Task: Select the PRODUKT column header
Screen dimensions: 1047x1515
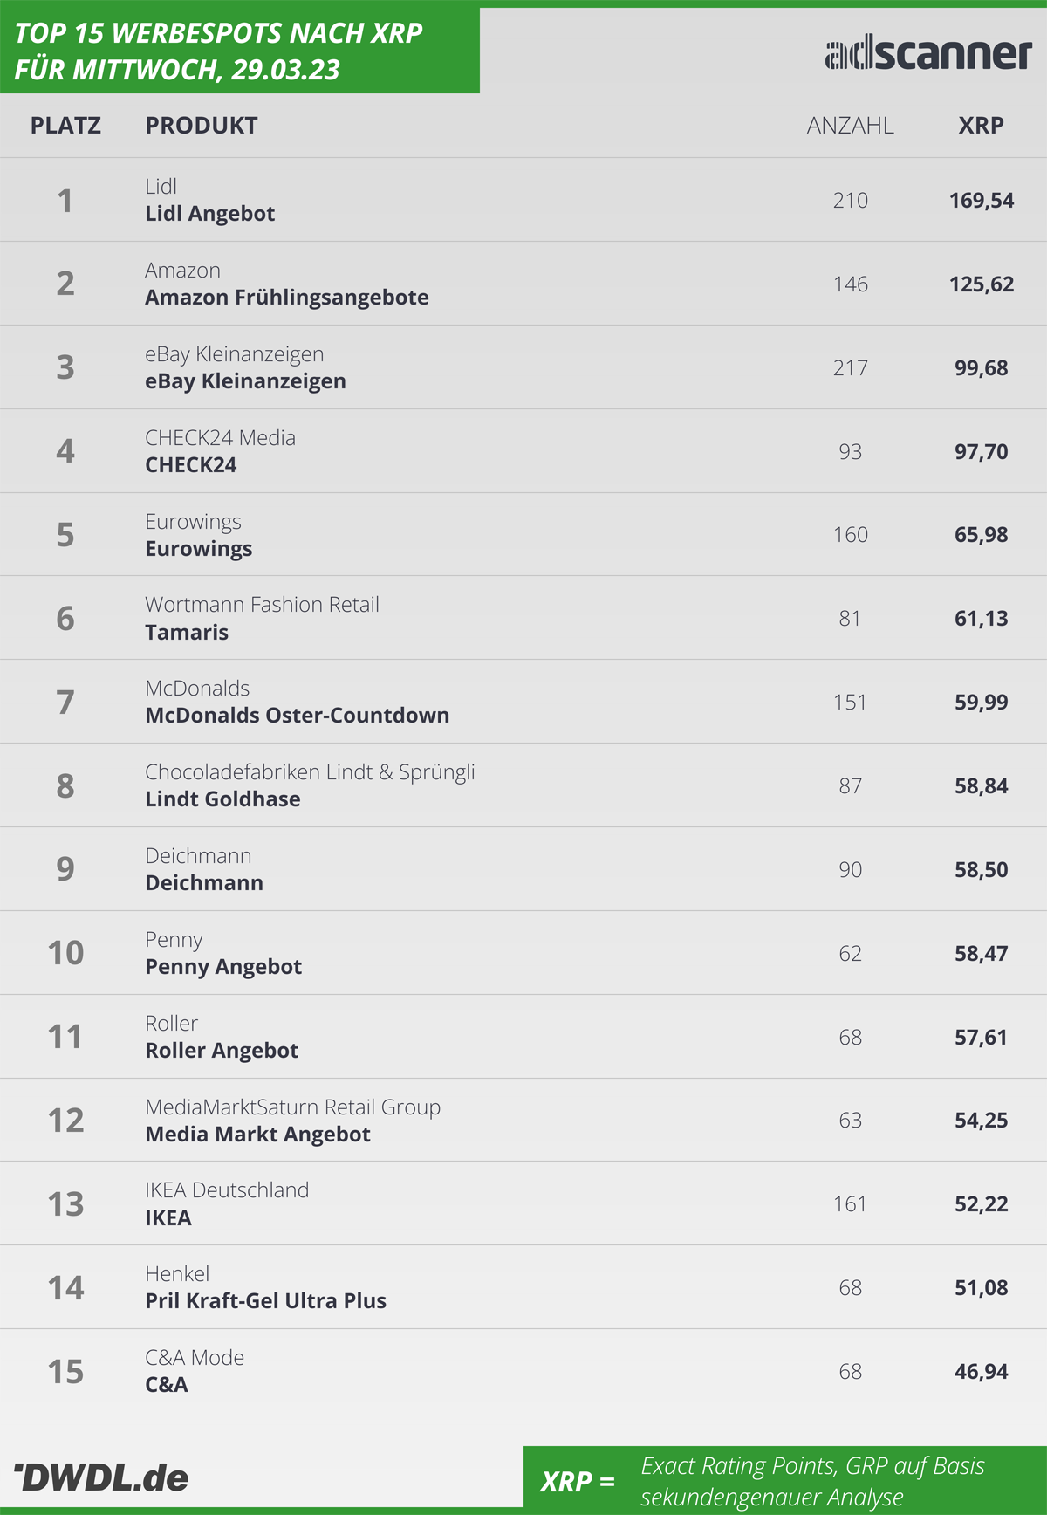Action: click(202, 126)
